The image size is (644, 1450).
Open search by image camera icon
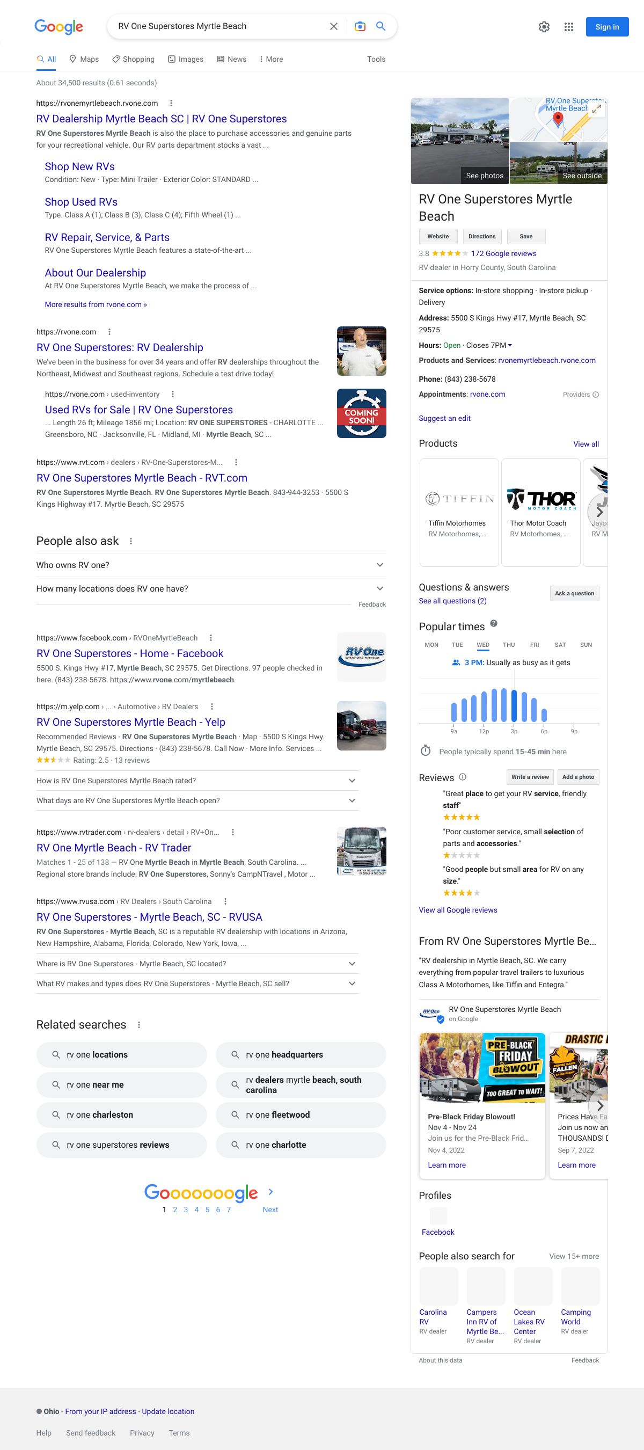(x=360, y=26)
